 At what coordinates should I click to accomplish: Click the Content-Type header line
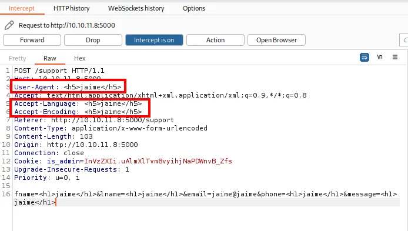pyautogui.click(x=111, y=128)
